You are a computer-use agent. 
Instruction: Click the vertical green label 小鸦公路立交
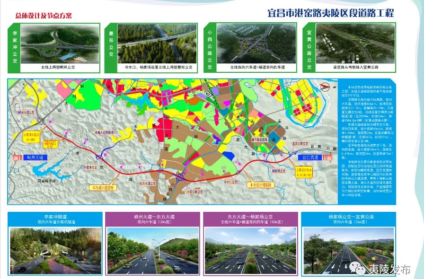click(210, 50)
